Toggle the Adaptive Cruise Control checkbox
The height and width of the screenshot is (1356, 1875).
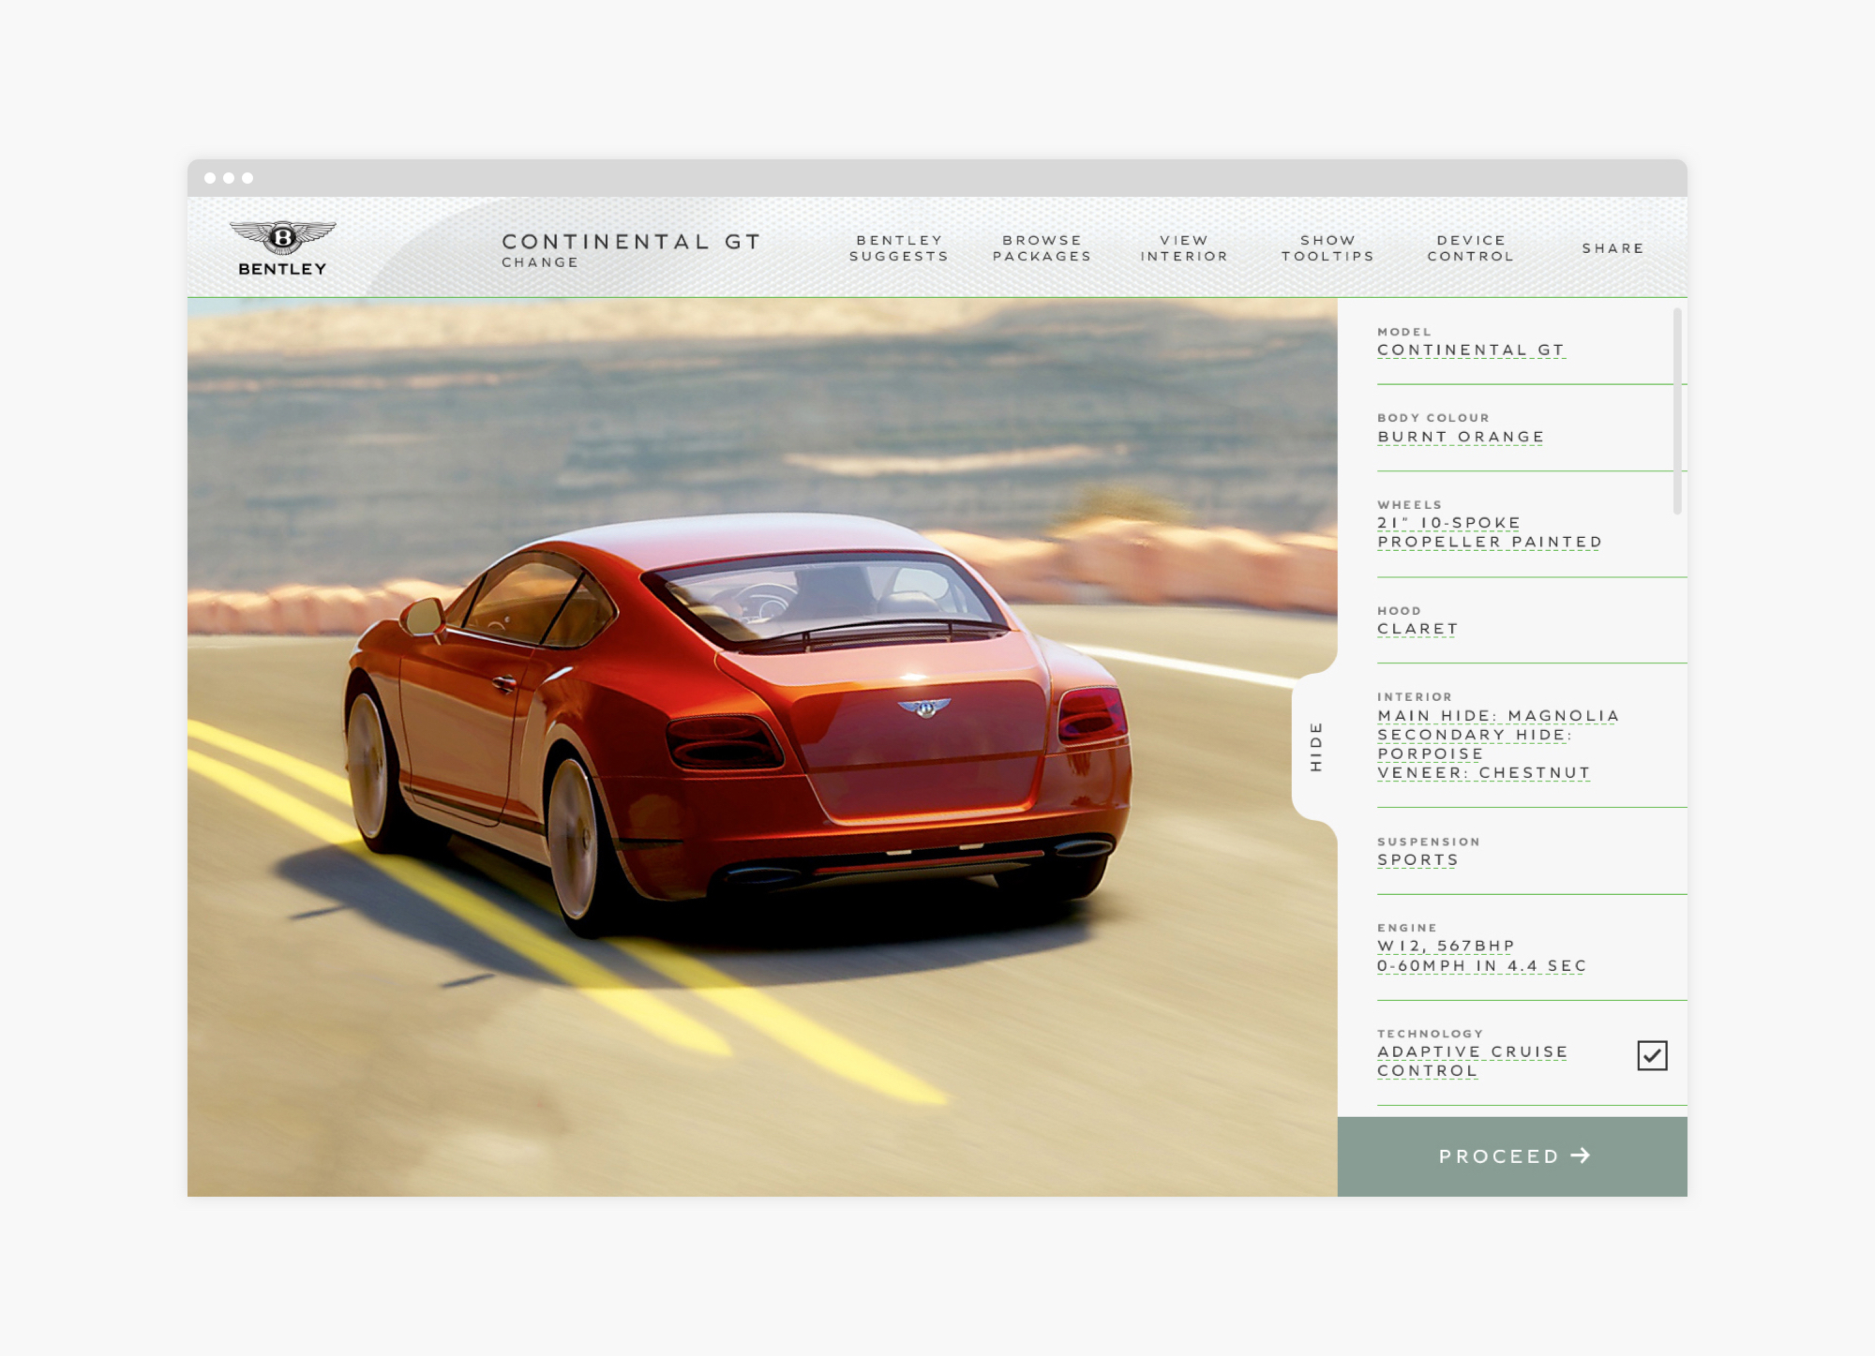point(1652,1055)
